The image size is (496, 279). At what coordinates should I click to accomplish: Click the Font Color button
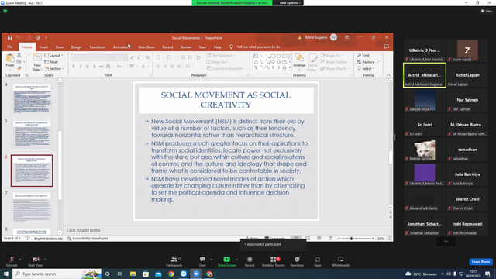coord(143,67)
